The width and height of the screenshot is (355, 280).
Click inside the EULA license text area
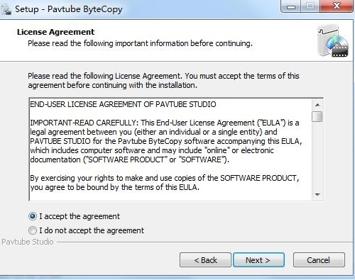170,150
